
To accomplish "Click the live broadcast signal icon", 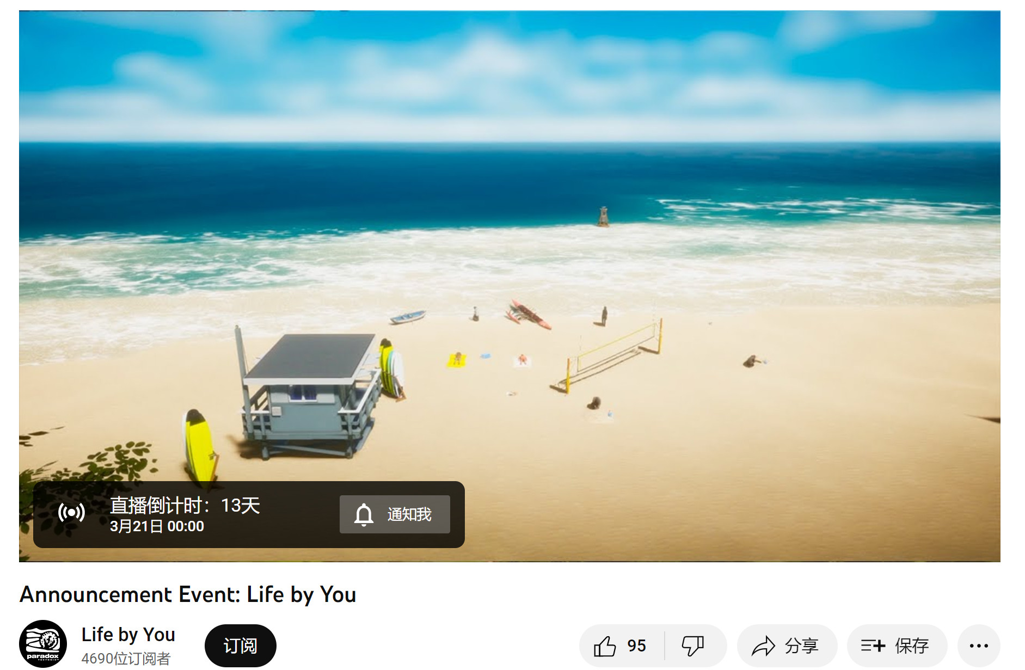I will pyautogui.click(x=72, y=513).
